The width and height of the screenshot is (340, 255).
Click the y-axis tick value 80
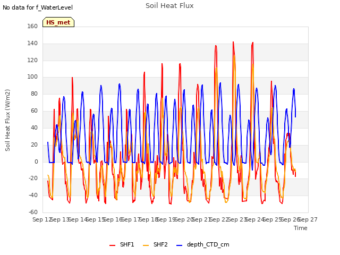[34, 93]
